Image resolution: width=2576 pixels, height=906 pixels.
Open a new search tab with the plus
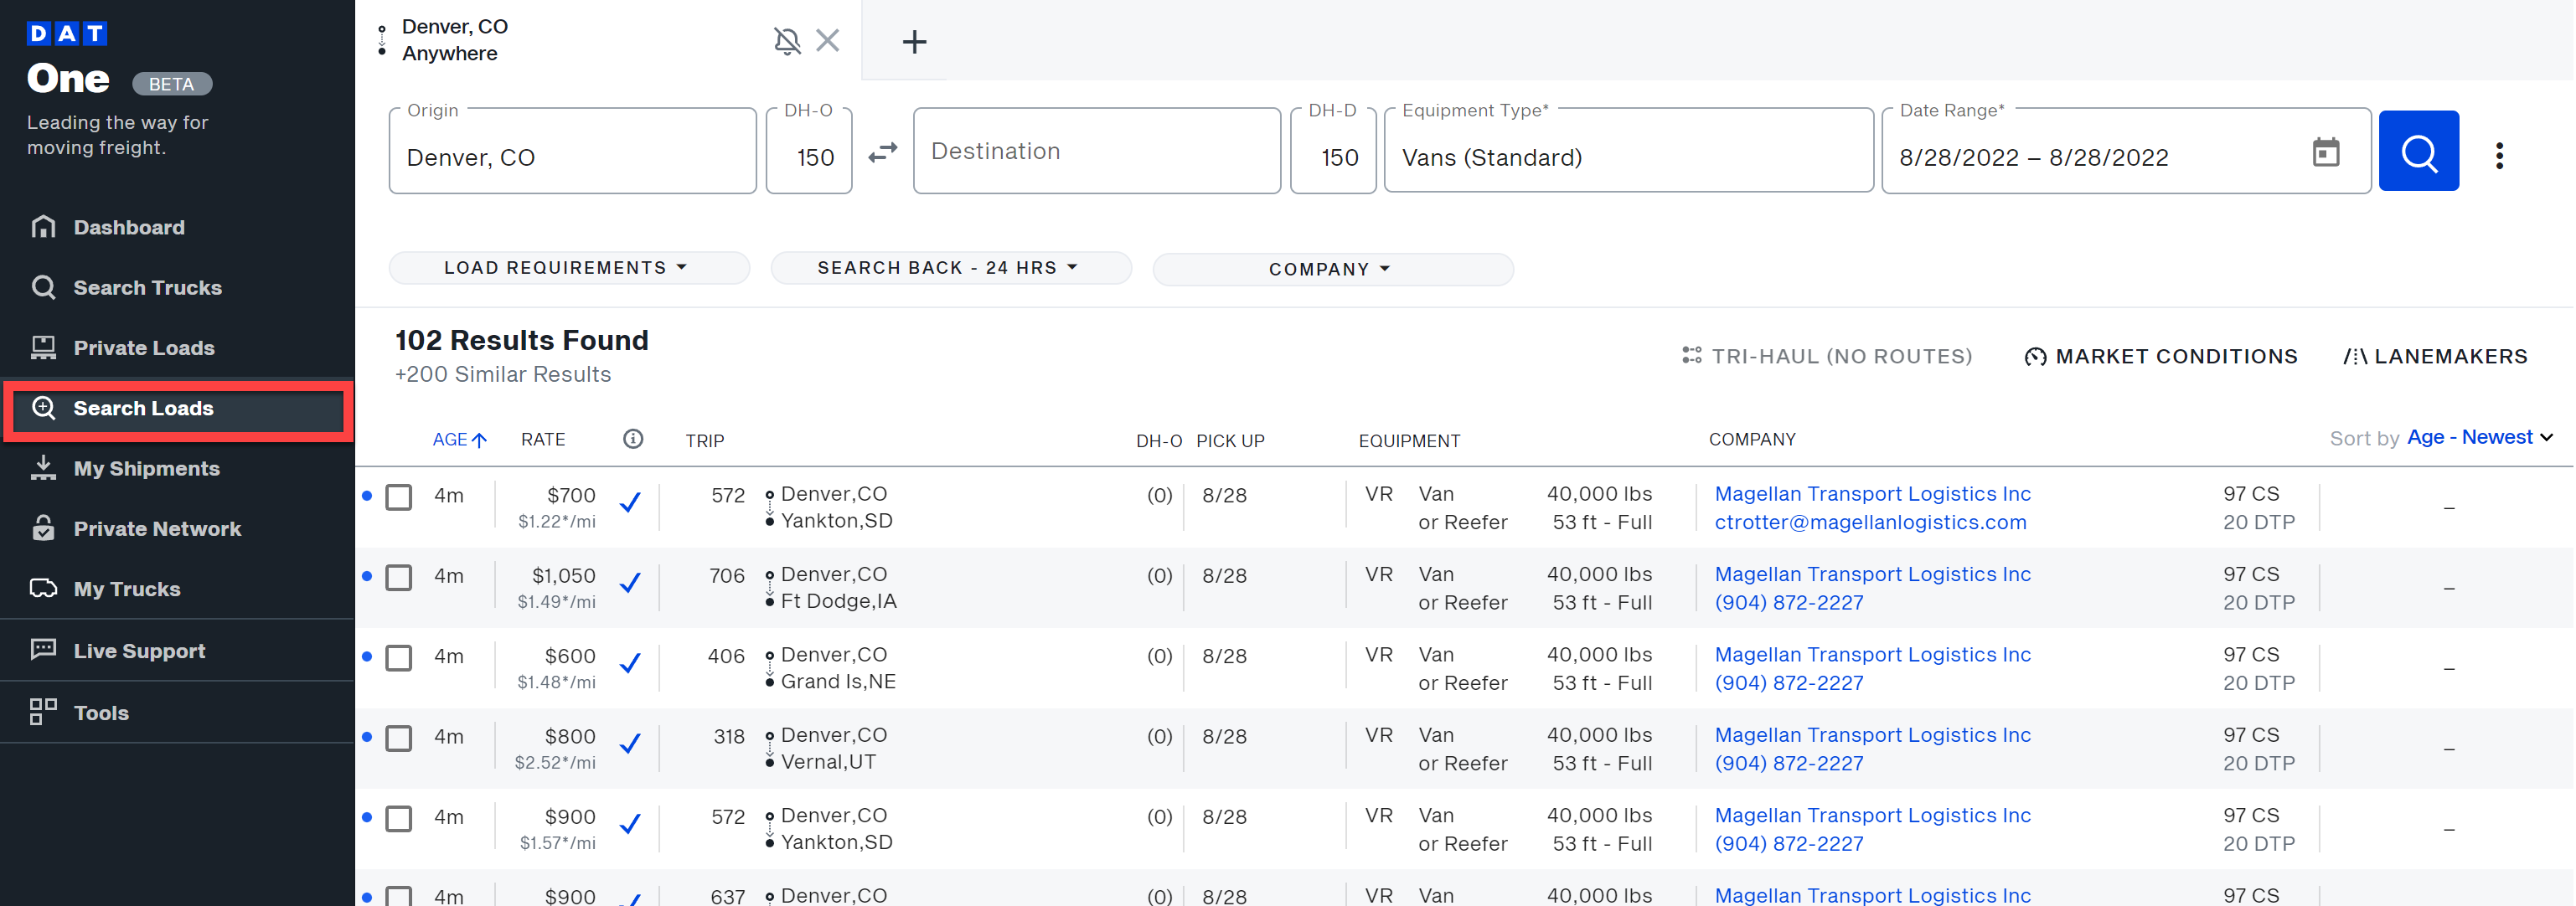click(x=913, y=41)
